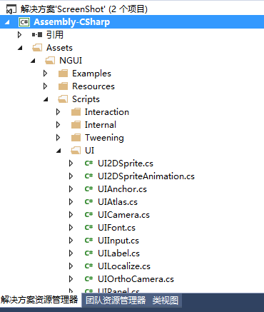Image resolution: width=264 pixels, height=312 pixels.
Task: Select the Examples folder label
Action: tap(91, 74)
